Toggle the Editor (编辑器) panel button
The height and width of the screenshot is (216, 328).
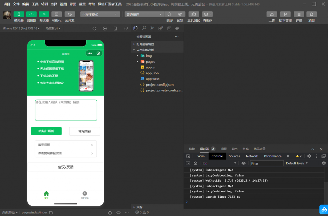[x=31, y=14]
